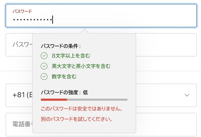Click the パスワードの強度: 低 label

tap(64, 92)
